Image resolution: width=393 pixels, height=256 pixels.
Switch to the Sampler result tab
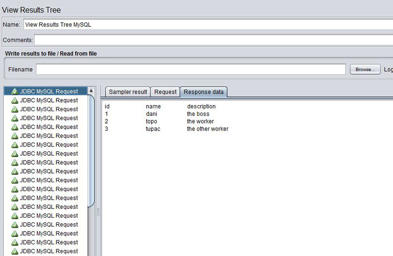(x=128, y=92)
